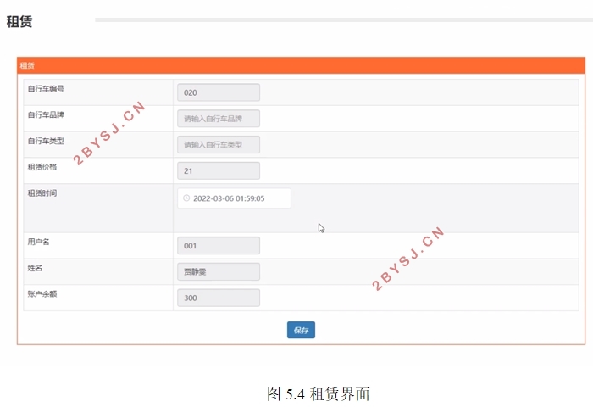Click the 自行车品牌 input field

[219, 119]
